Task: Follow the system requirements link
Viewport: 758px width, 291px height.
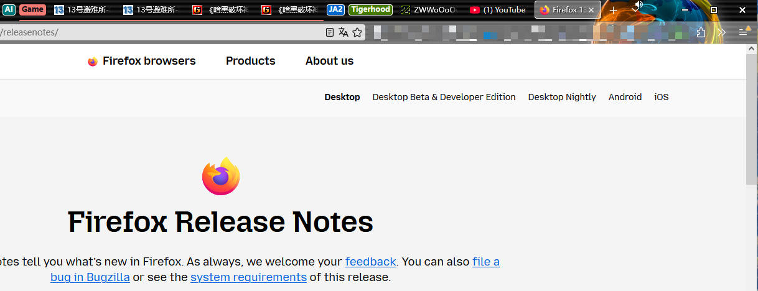Action: (249, 277)
